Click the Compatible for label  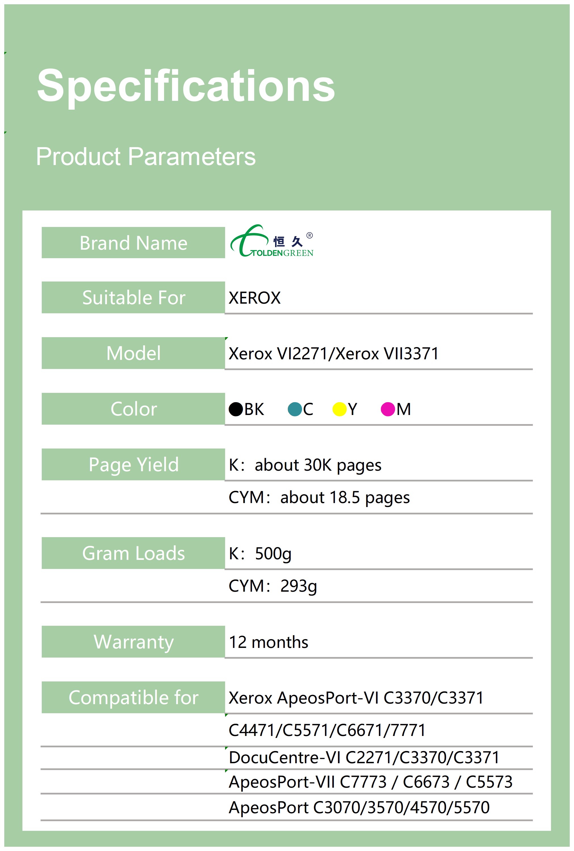(x=133, y=697)
